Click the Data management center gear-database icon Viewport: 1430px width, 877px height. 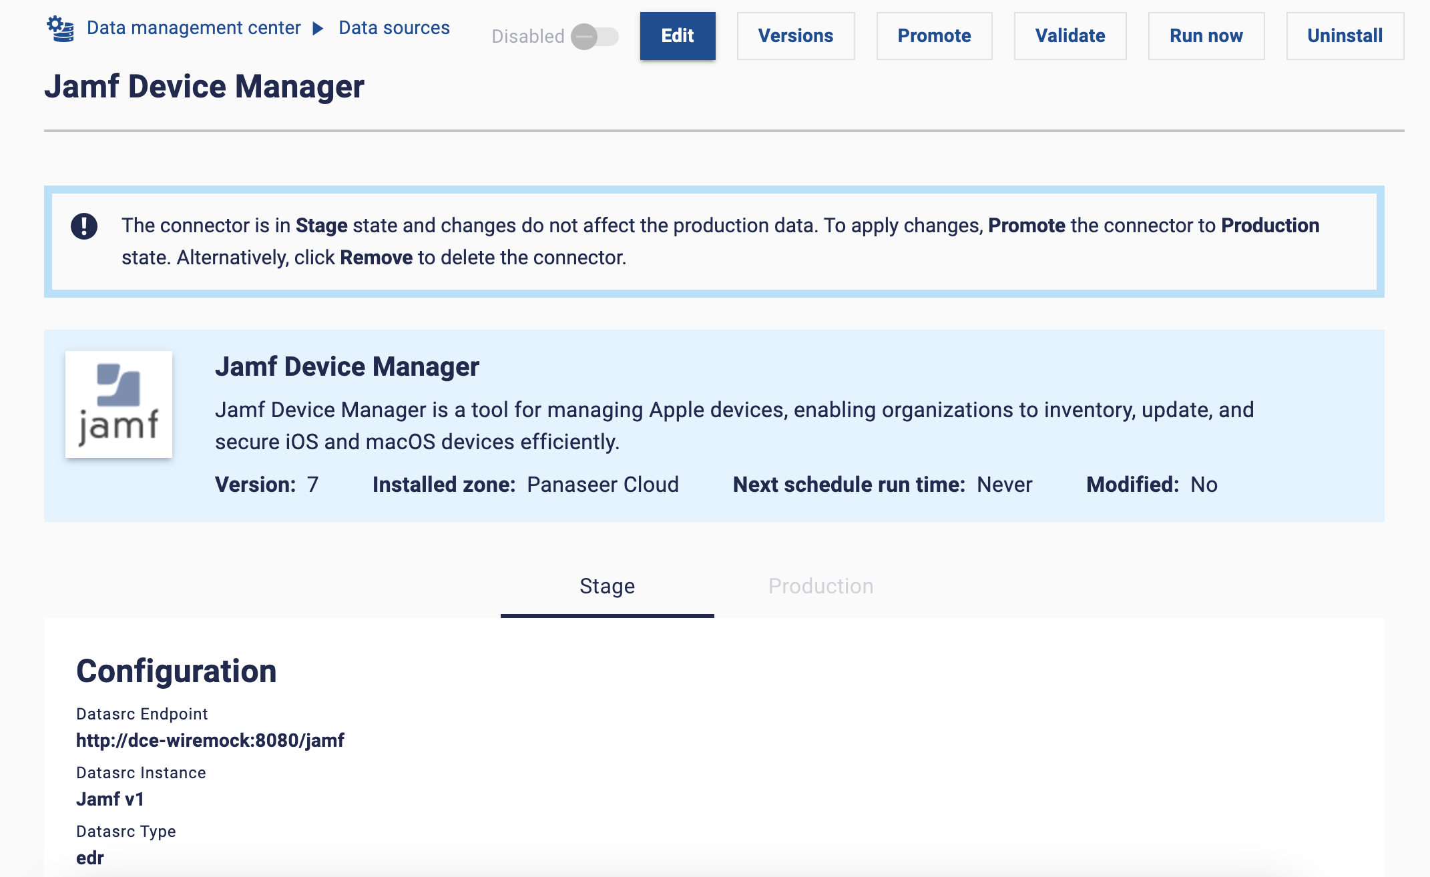(x=60, y=29)
